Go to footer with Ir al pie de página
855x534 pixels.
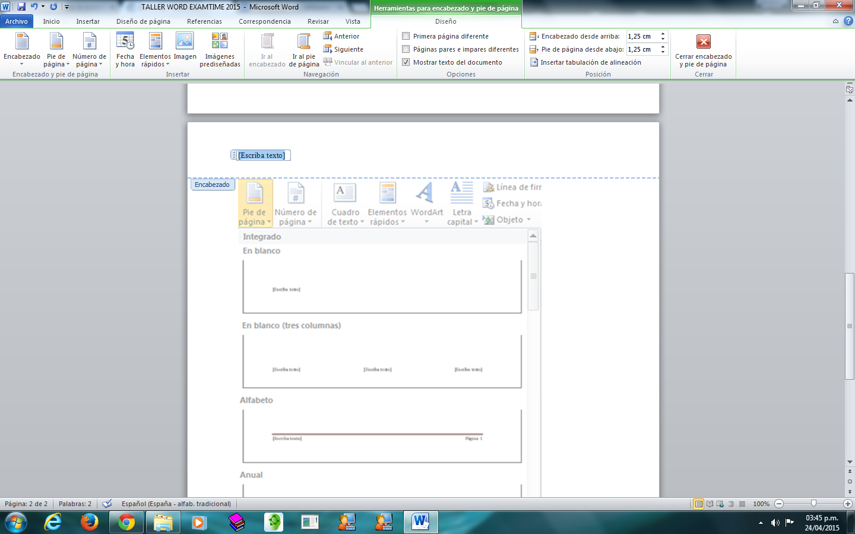(x=303, y=49)
